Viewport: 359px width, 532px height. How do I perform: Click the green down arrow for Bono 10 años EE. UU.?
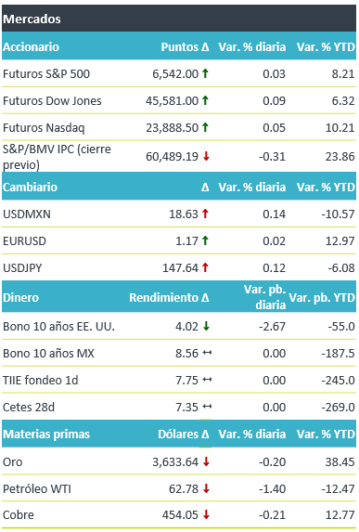(x=206, y=326)
